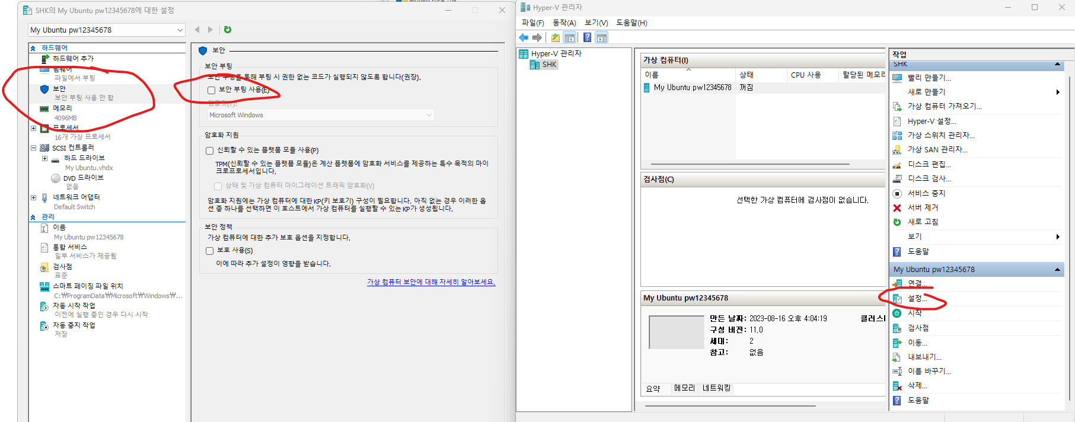Open the 도움말(H) menu
1075x422 pixels.
(x=631, y=23)
